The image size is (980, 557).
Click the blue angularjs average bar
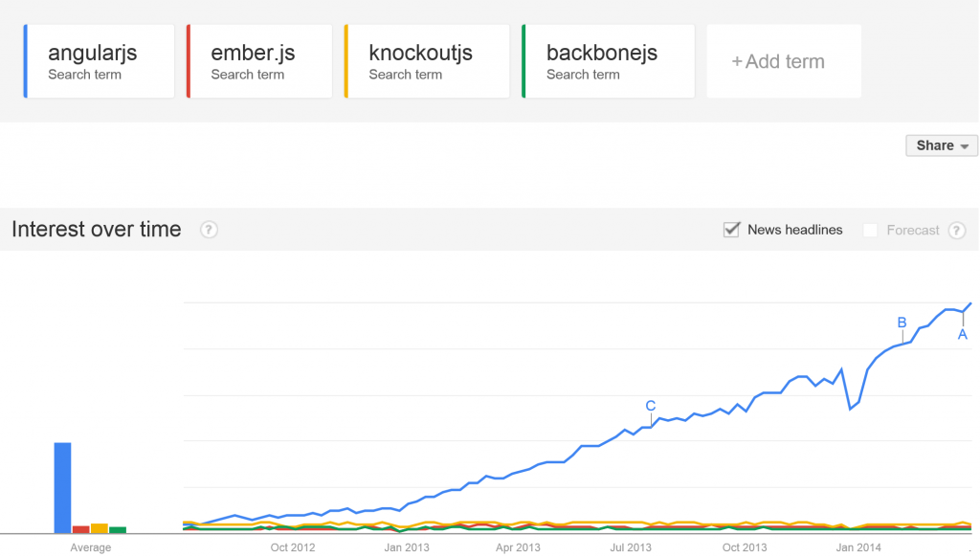tap(62, 487)
